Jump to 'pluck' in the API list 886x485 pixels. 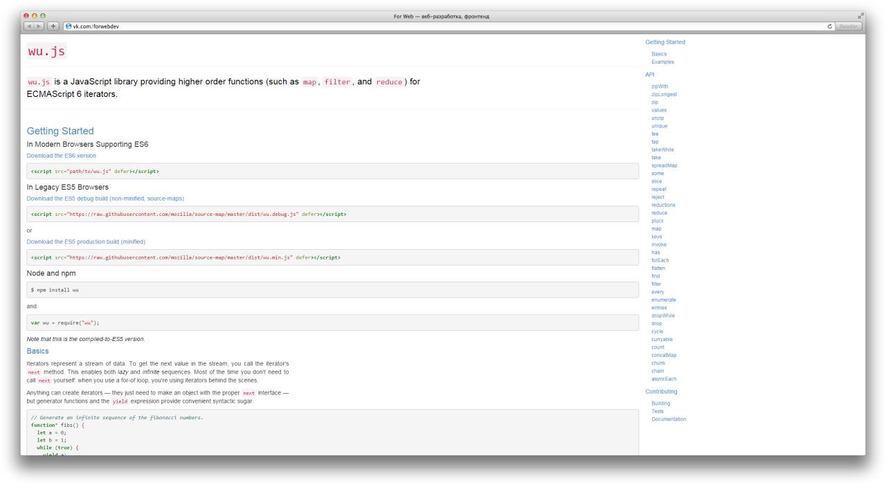pyautogui.click(x=658, y=221)
